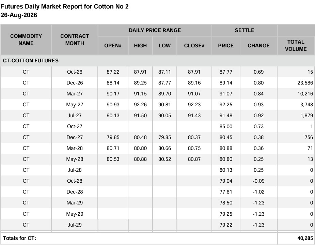Image resolution: width=315 pixels, height=245 pixels.
Task: Select the total volume 40,285
Action: (x=305, y=238)
